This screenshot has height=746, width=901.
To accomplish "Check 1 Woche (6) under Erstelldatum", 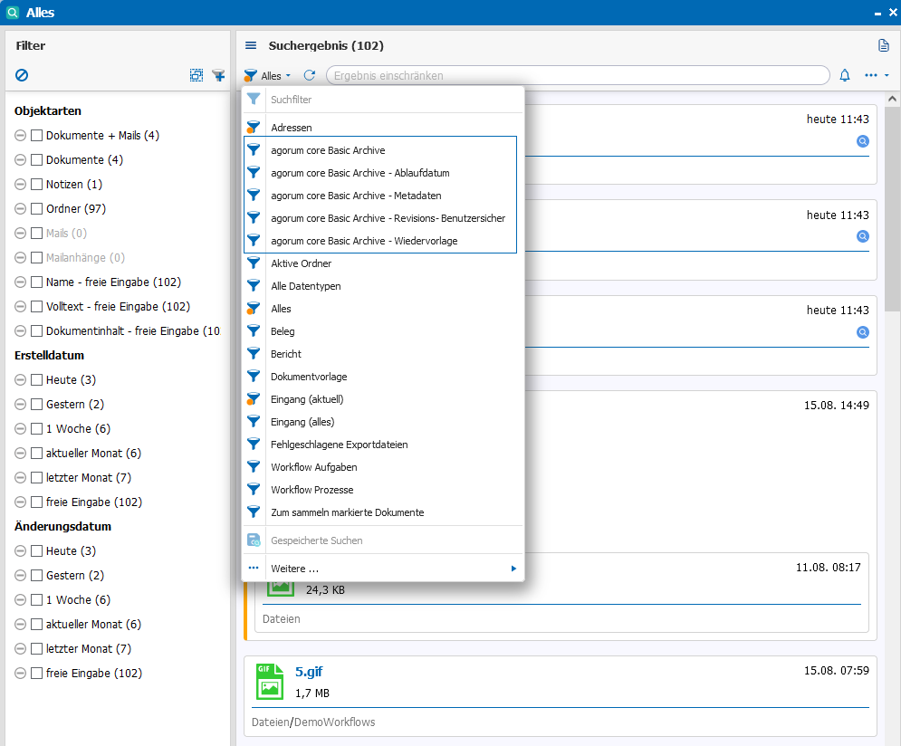I will tap(36, 429).
